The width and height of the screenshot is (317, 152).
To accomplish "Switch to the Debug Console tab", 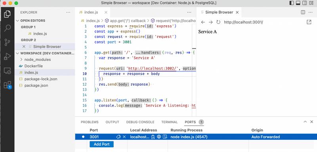I will pyautogui.click(x=140, y=122).
